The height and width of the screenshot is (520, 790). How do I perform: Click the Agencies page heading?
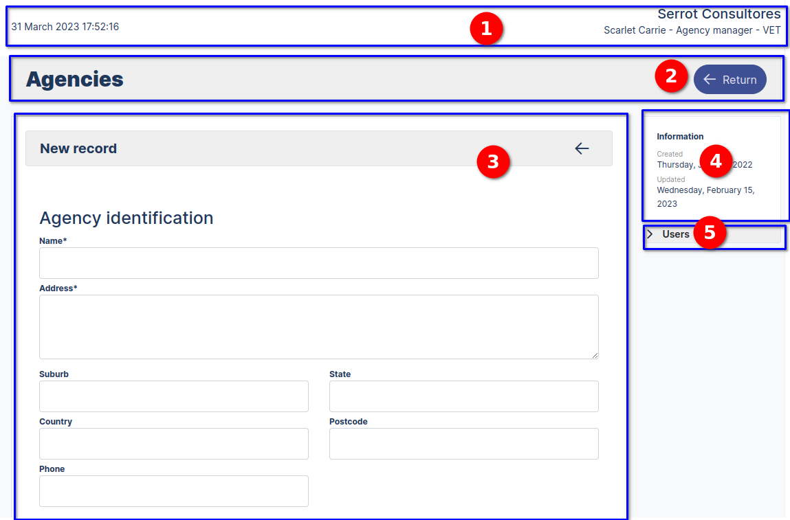pyautogui.click(x=74, y=79)
